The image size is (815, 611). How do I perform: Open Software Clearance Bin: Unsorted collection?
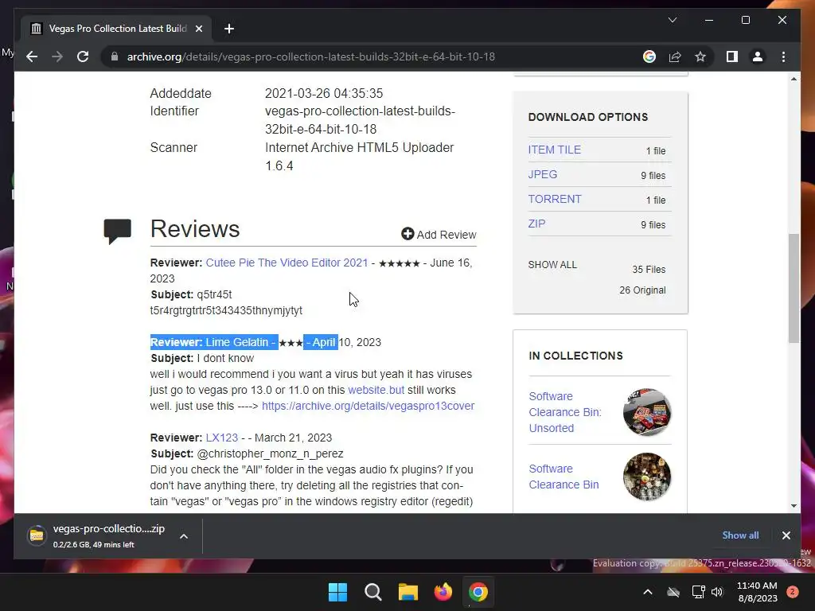(x=565, y=412)
